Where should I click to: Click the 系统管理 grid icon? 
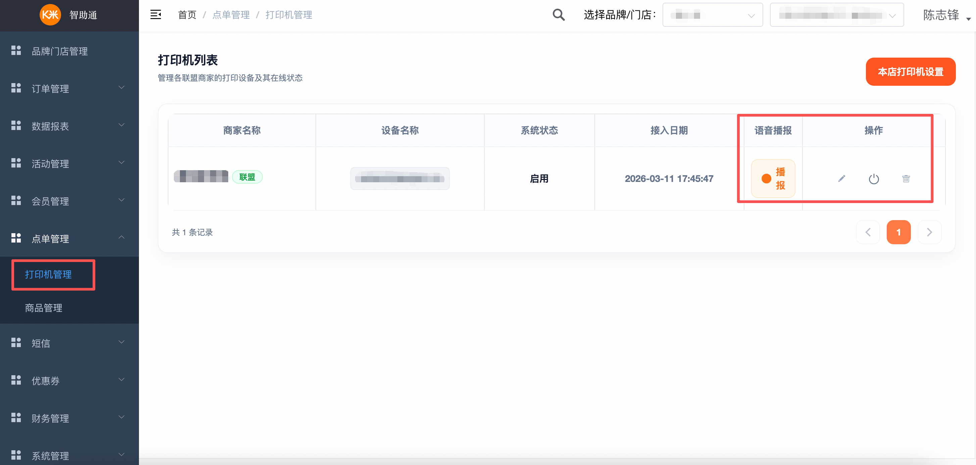pyautogui.click(x=16, y=455)
